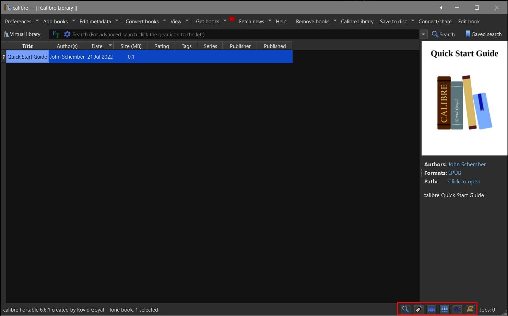Click the Jobs: 0 status indicator
Screen dimensions: 508x316
click(487, 309)
